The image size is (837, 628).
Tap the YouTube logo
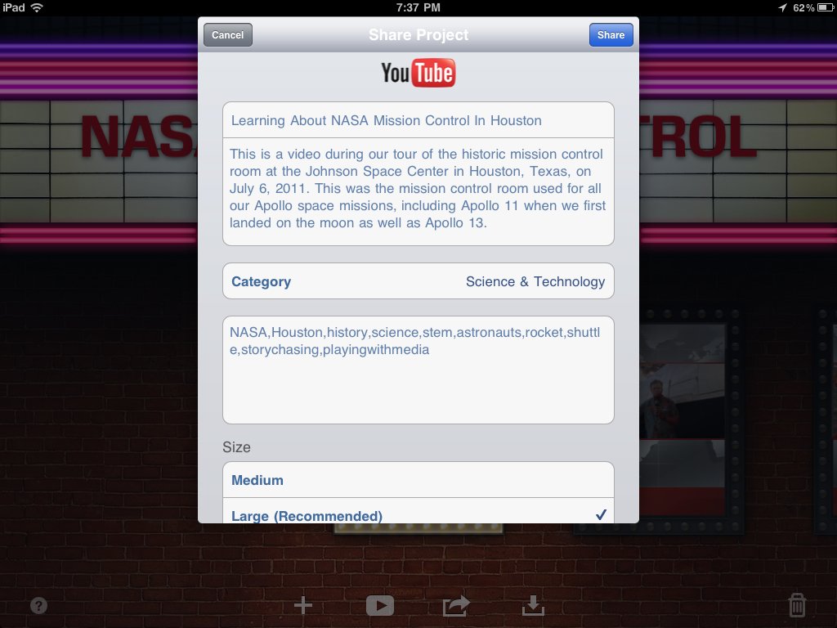pyautogui.click(x=418, y=74)
